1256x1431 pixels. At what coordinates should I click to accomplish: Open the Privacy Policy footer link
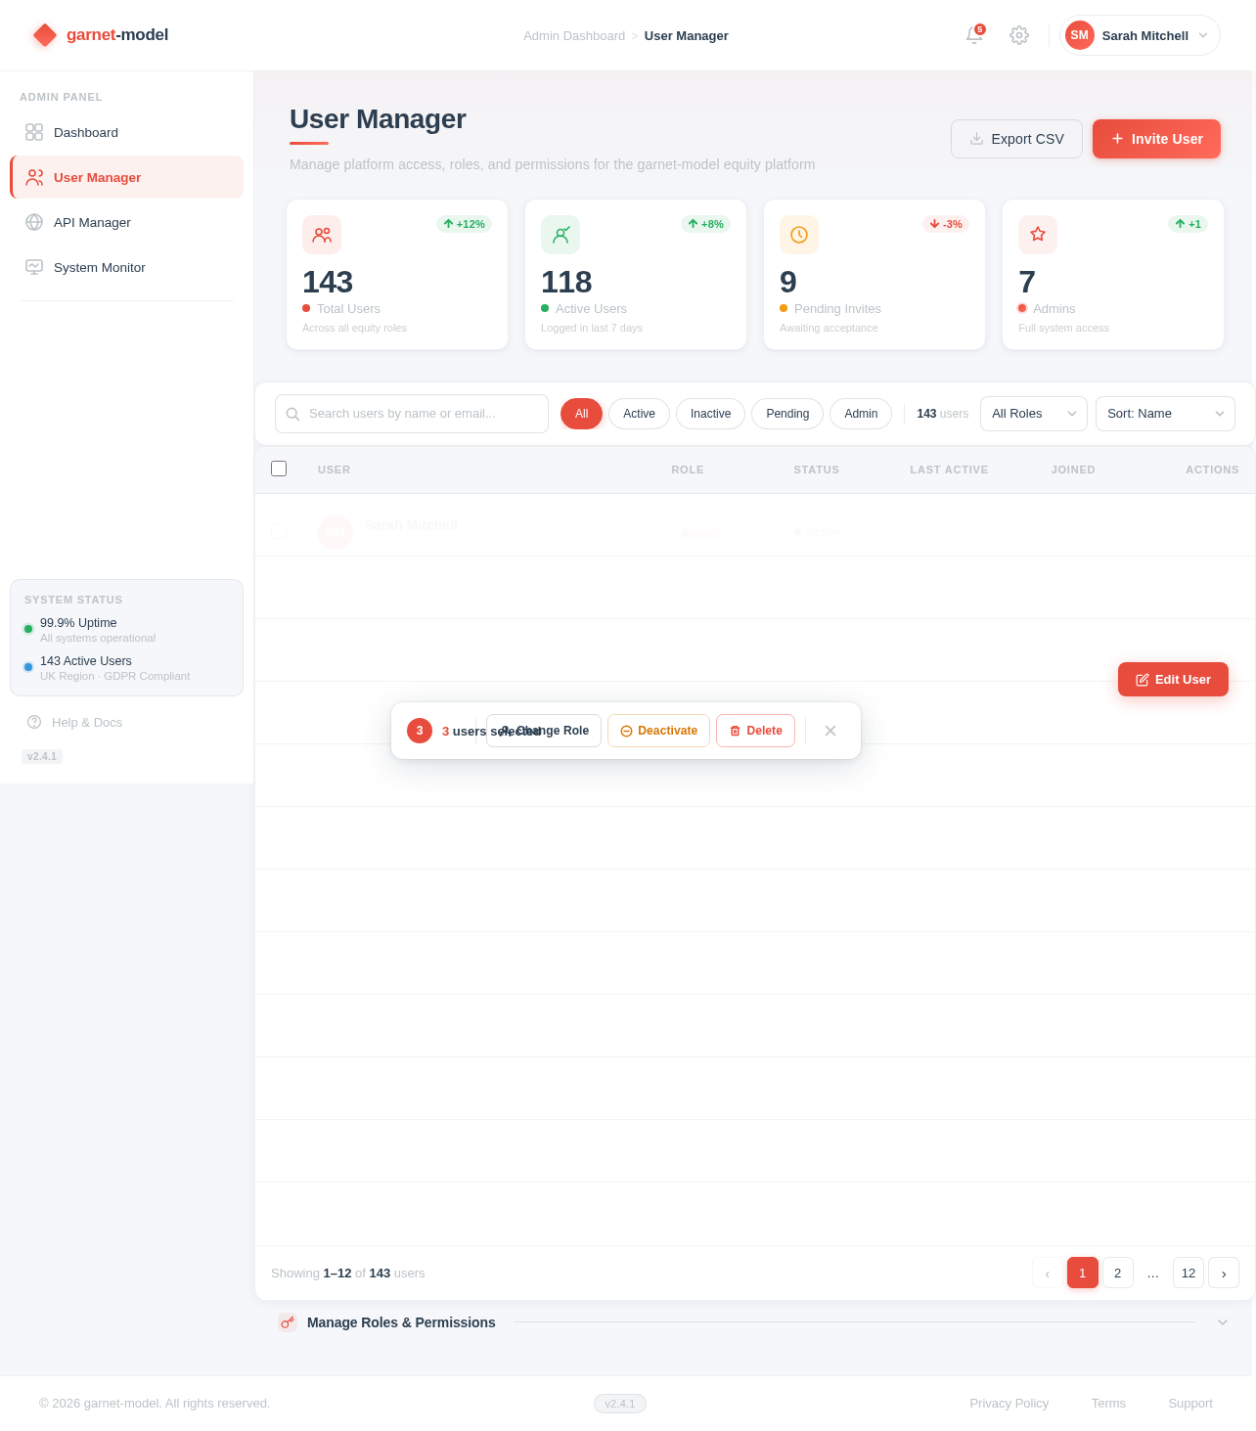tap(1009, 1403)
